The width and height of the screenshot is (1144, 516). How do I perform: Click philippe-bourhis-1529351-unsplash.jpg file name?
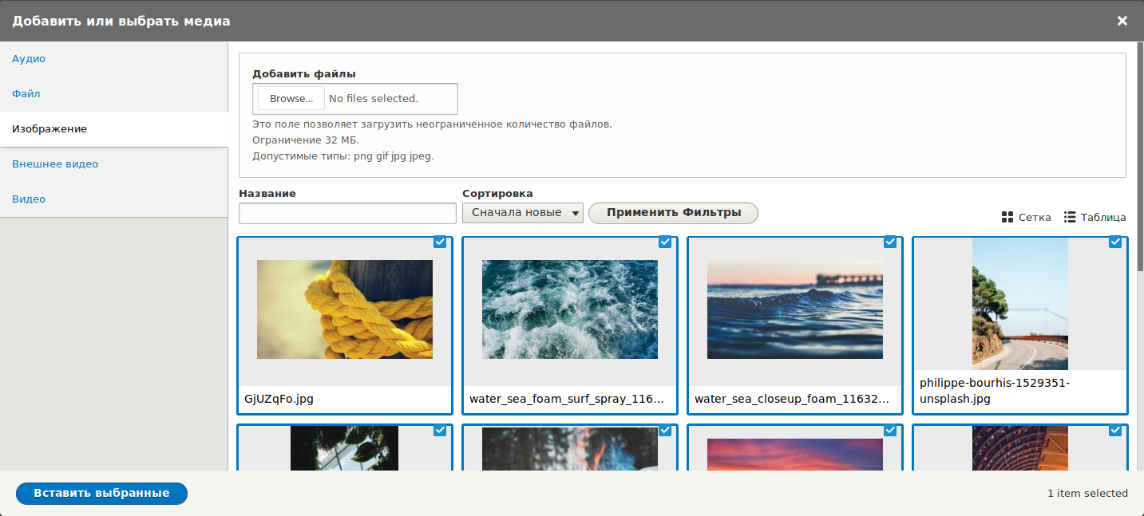coord(995,391)
